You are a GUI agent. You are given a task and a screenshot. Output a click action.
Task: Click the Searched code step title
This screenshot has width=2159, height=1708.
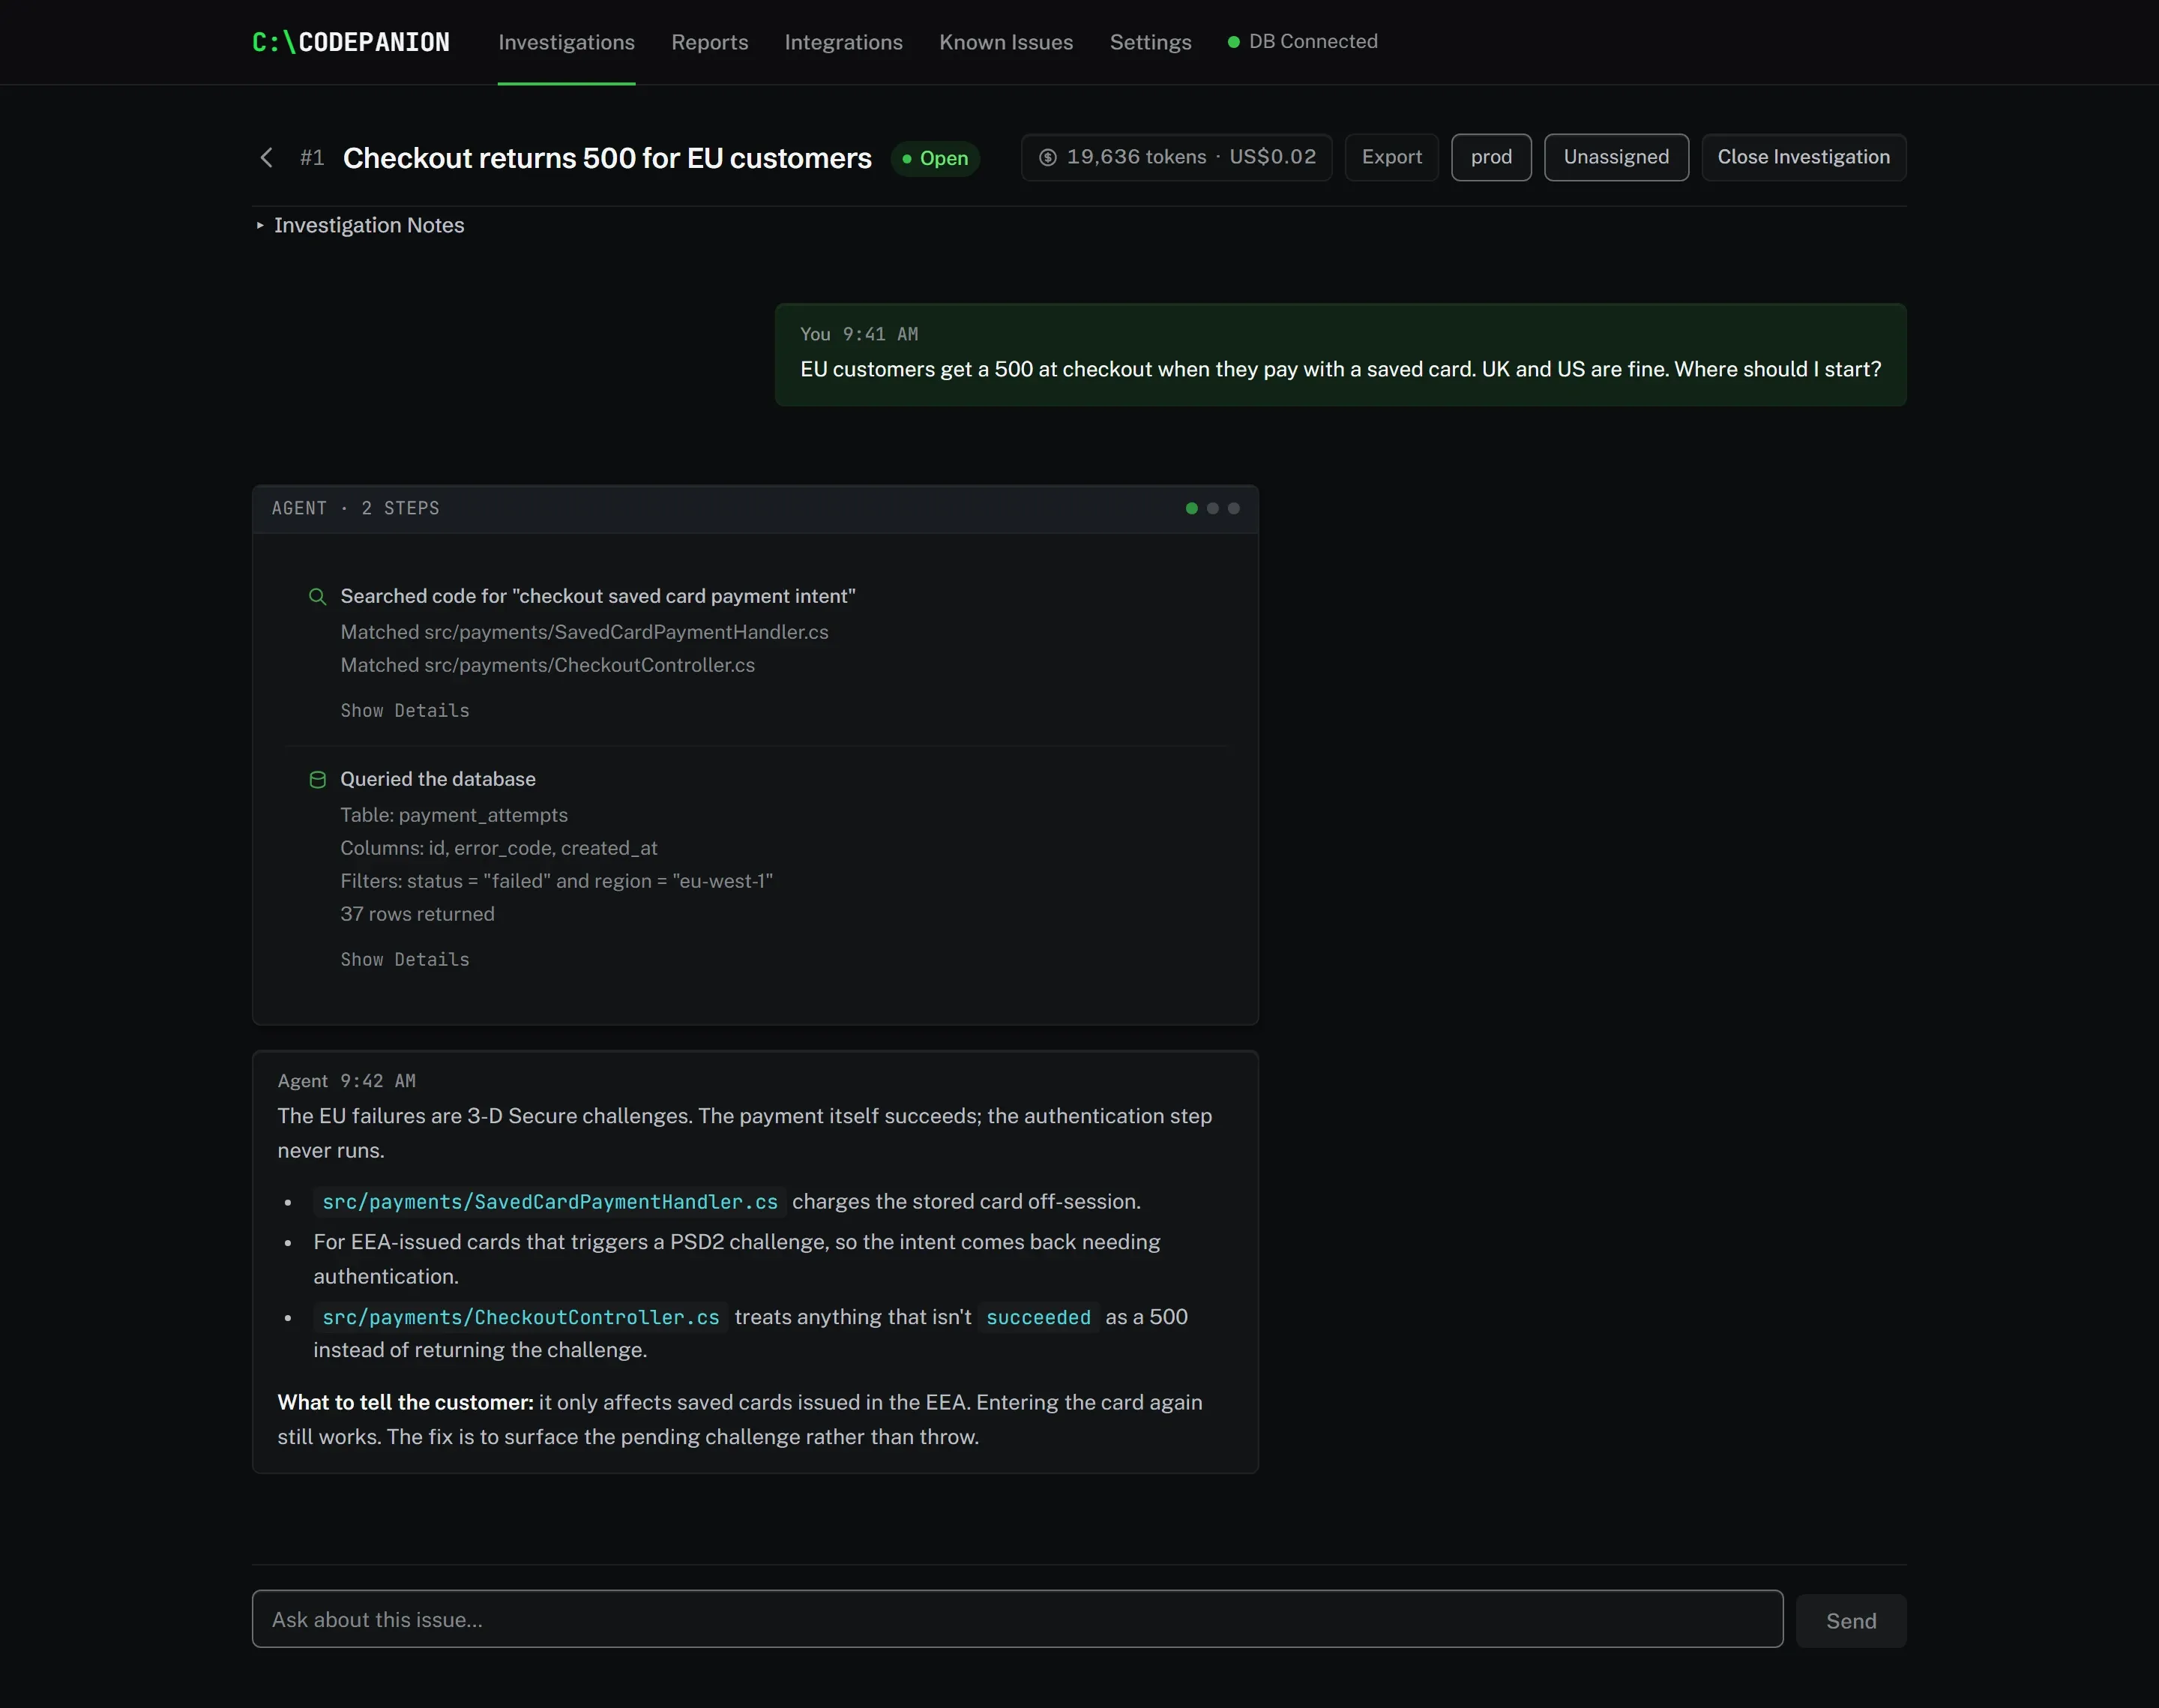coord(597,596)
